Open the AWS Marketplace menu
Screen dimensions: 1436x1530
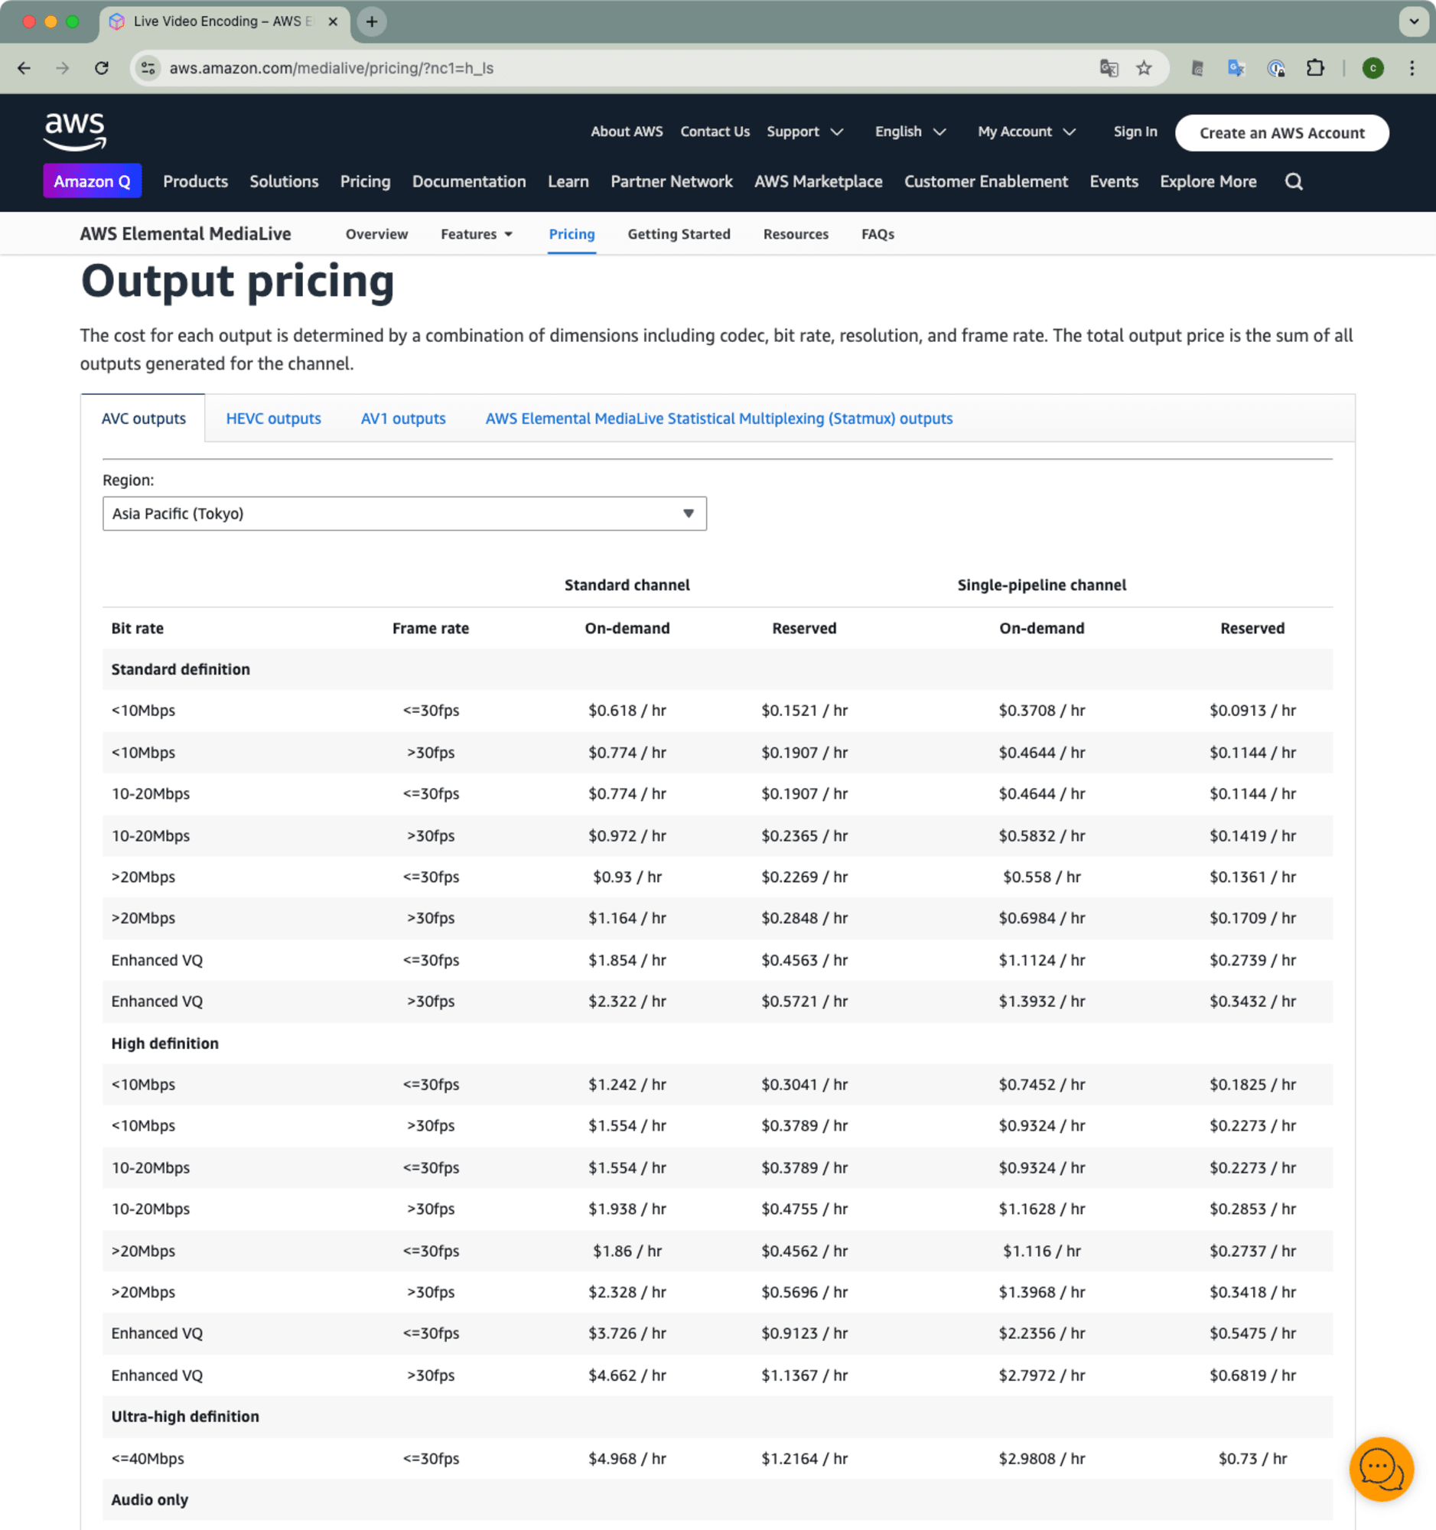click(818, 181)
